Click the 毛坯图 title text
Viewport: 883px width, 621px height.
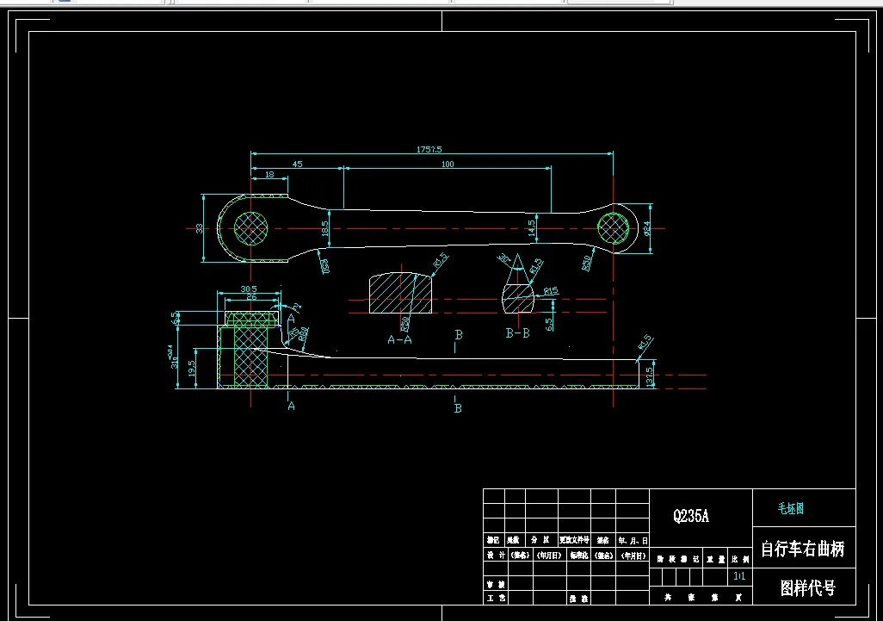tap(791, 508)
